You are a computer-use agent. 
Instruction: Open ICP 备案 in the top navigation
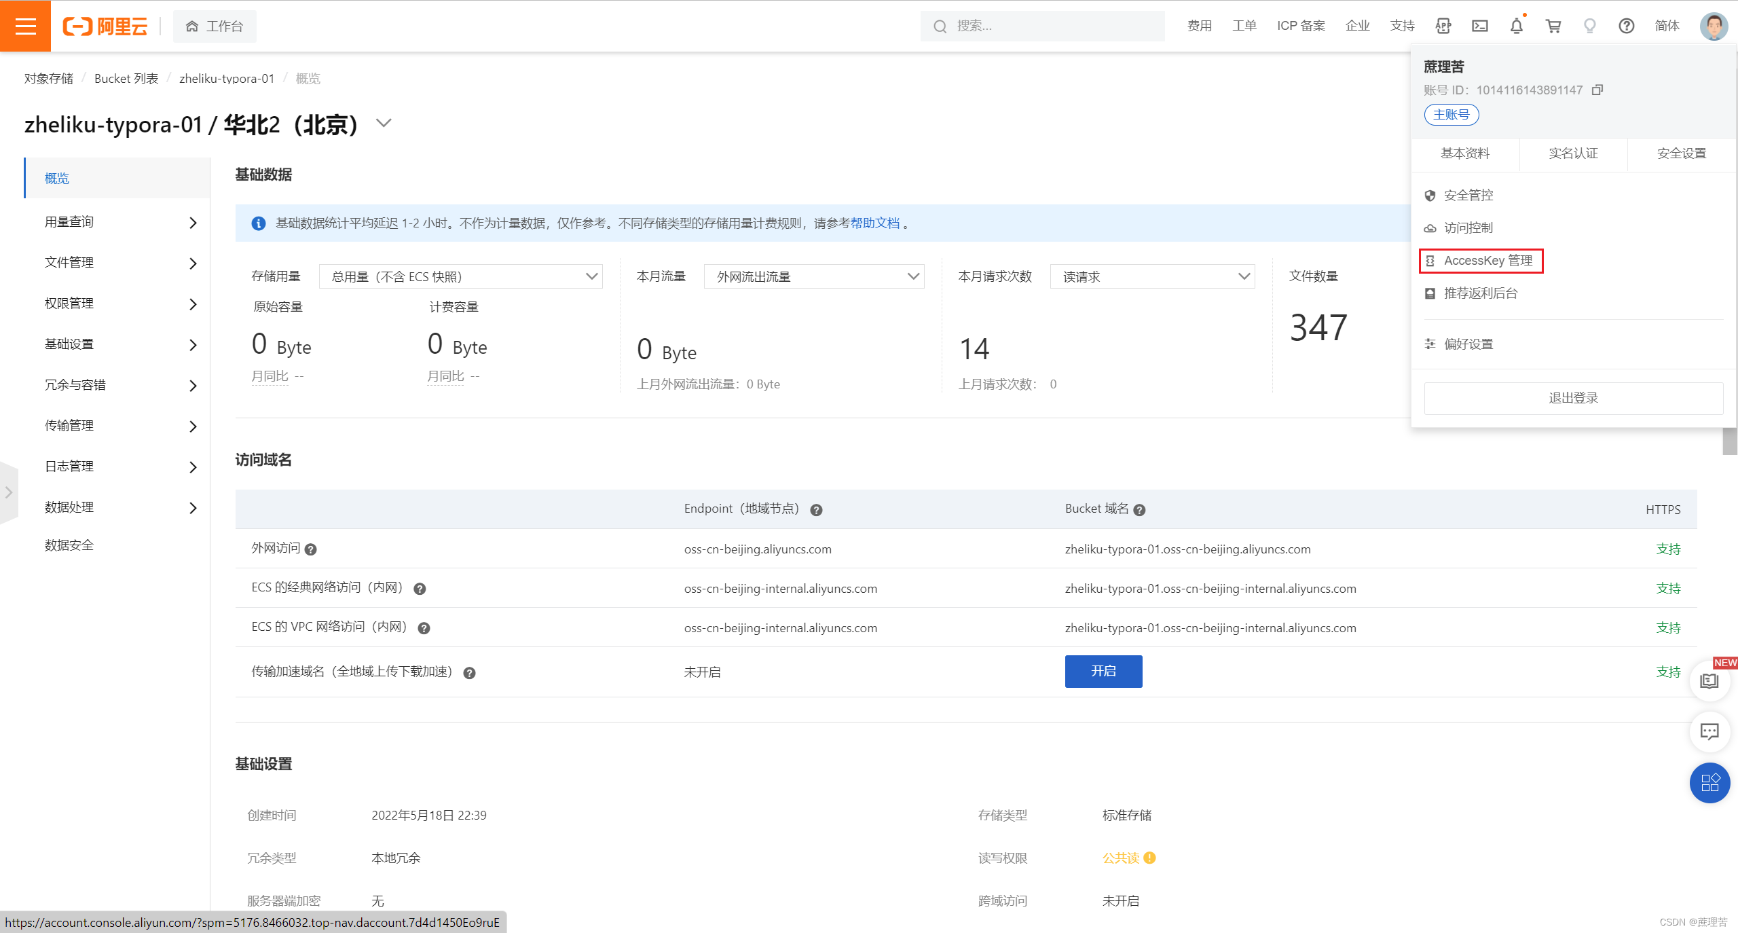point(1301,26)
